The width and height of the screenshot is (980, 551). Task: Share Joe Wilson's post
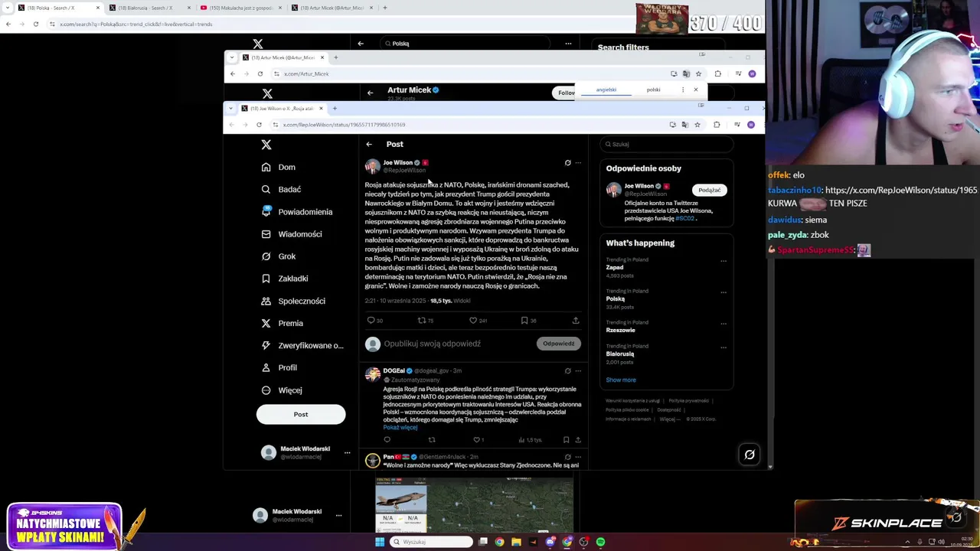point(576,321)
